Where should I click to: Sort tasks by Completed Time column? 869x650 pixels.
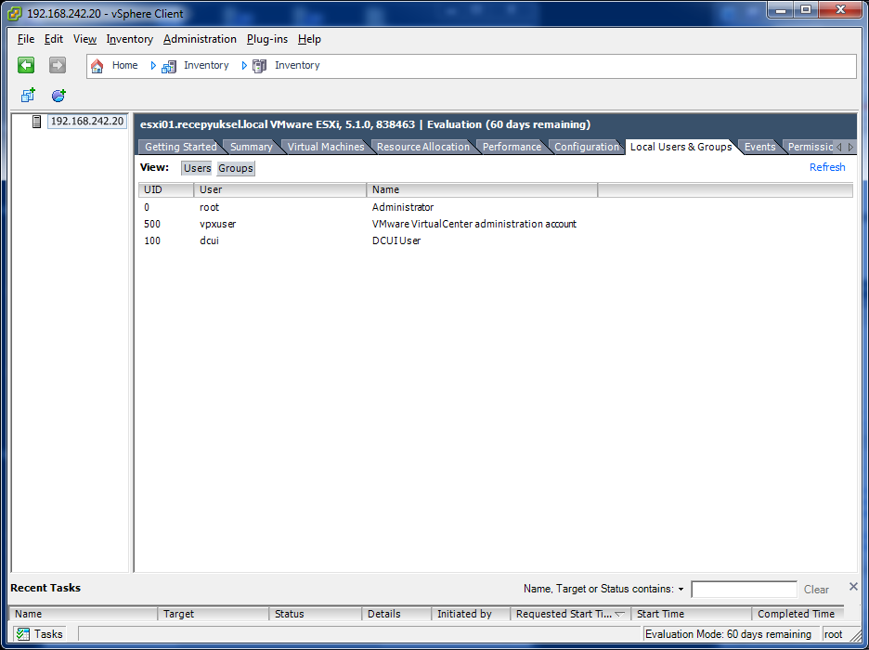point(798,614)
